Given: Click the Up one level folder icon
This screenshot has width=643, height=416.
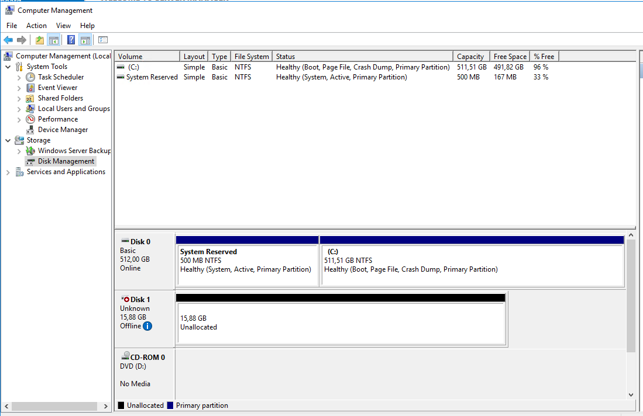Looking at the screenshot, I should coord(40,40).
